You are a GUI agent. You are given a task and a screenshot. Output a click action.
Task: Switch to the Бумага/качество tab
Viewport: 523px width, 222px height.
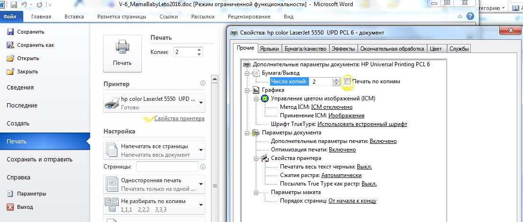pos(305,48)
